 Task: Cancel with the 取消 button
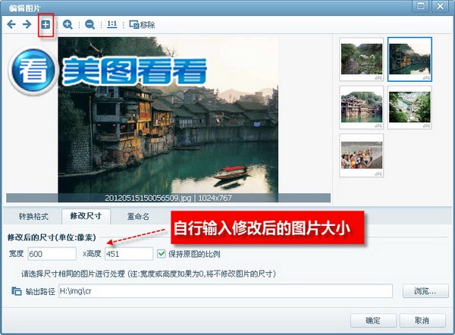[x=422, y=321]
